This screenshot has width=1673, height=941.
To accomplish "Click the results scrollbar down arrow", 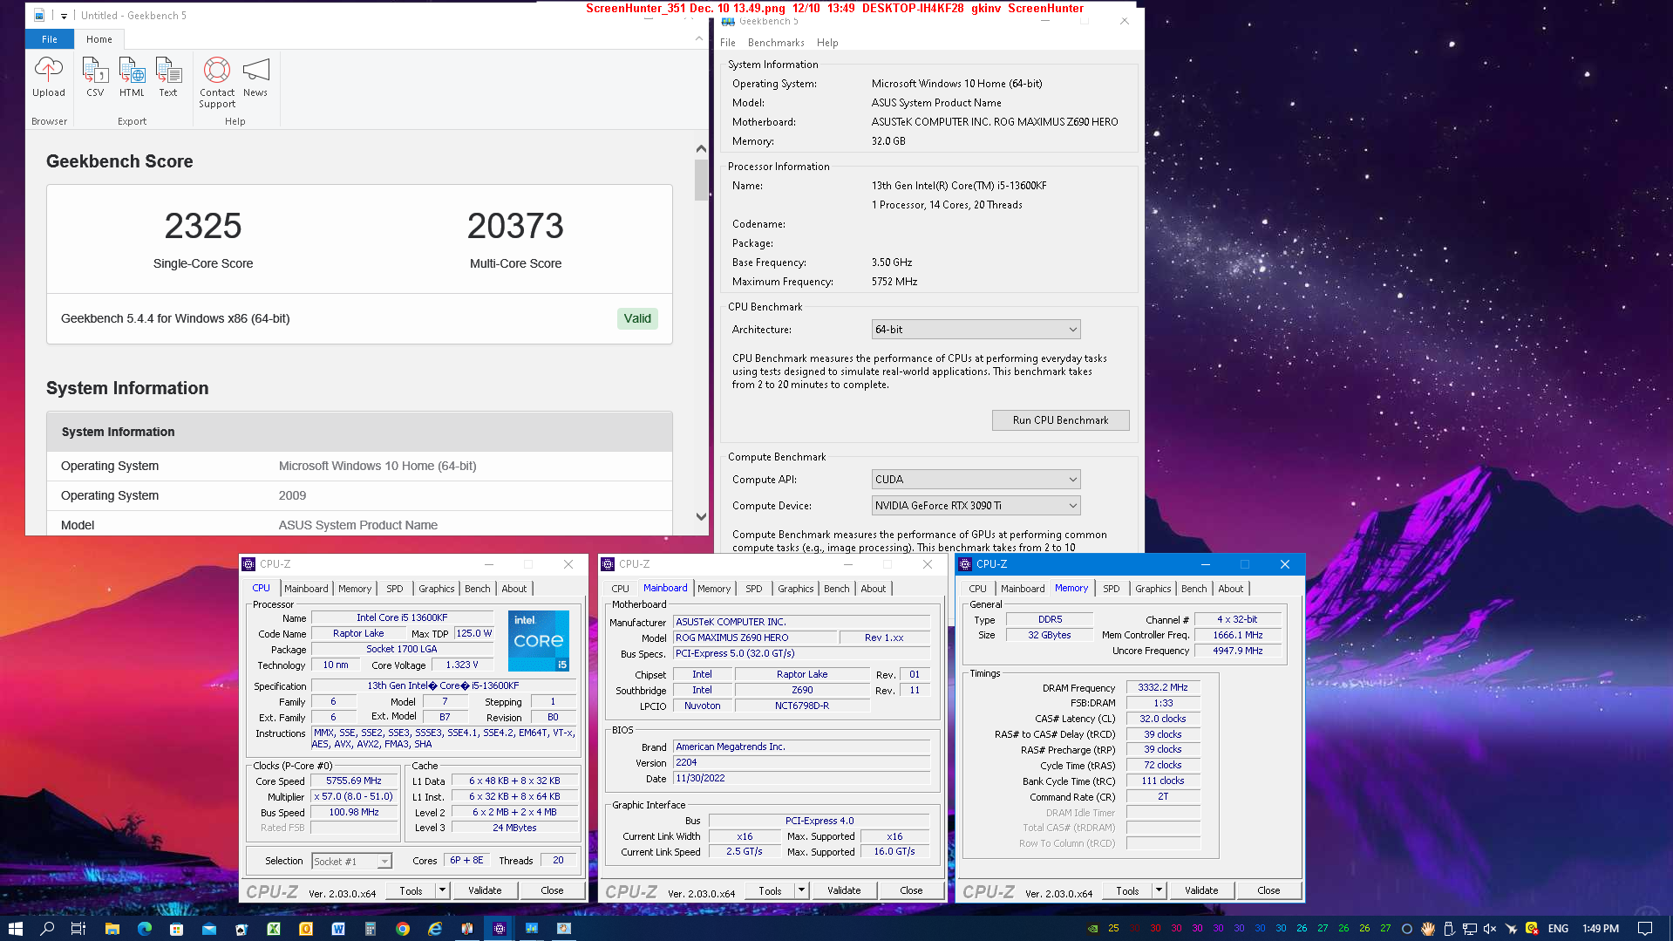I will point(701,516).
